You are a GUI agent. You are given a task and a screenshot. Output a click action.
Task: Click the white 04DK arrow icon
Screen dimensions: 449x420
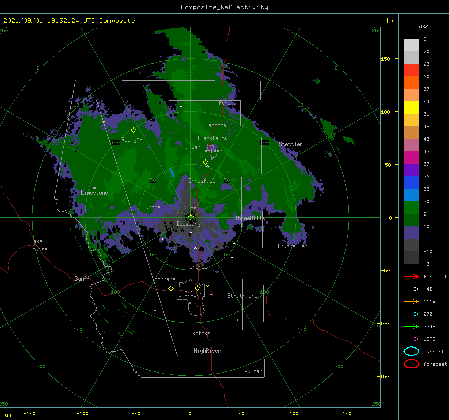(411, 289)
